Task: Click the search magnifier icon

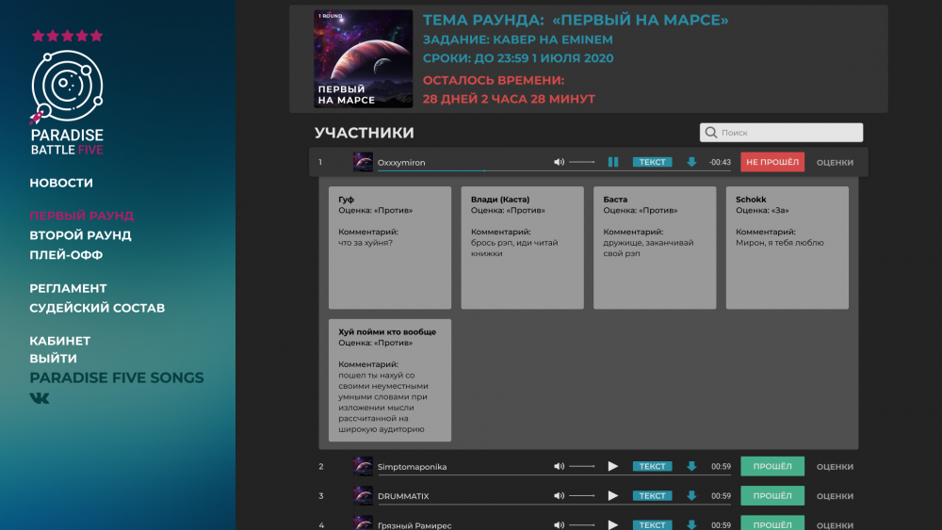Action: pyautogui.click(x=710, y=133)
